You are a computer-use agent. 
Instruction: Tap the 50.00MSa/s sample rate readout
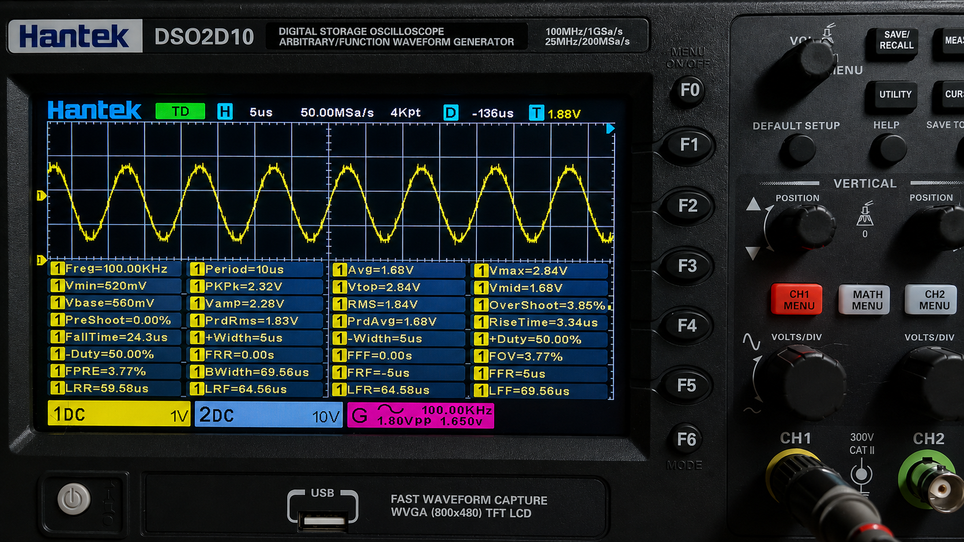(x=337, y=112)
